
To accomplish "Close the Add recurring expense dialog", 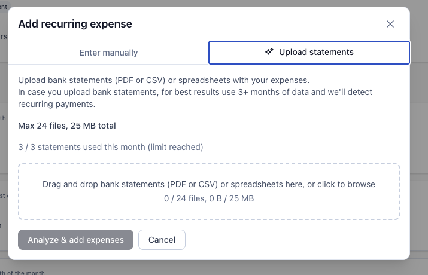I will [x=390, y=24].
